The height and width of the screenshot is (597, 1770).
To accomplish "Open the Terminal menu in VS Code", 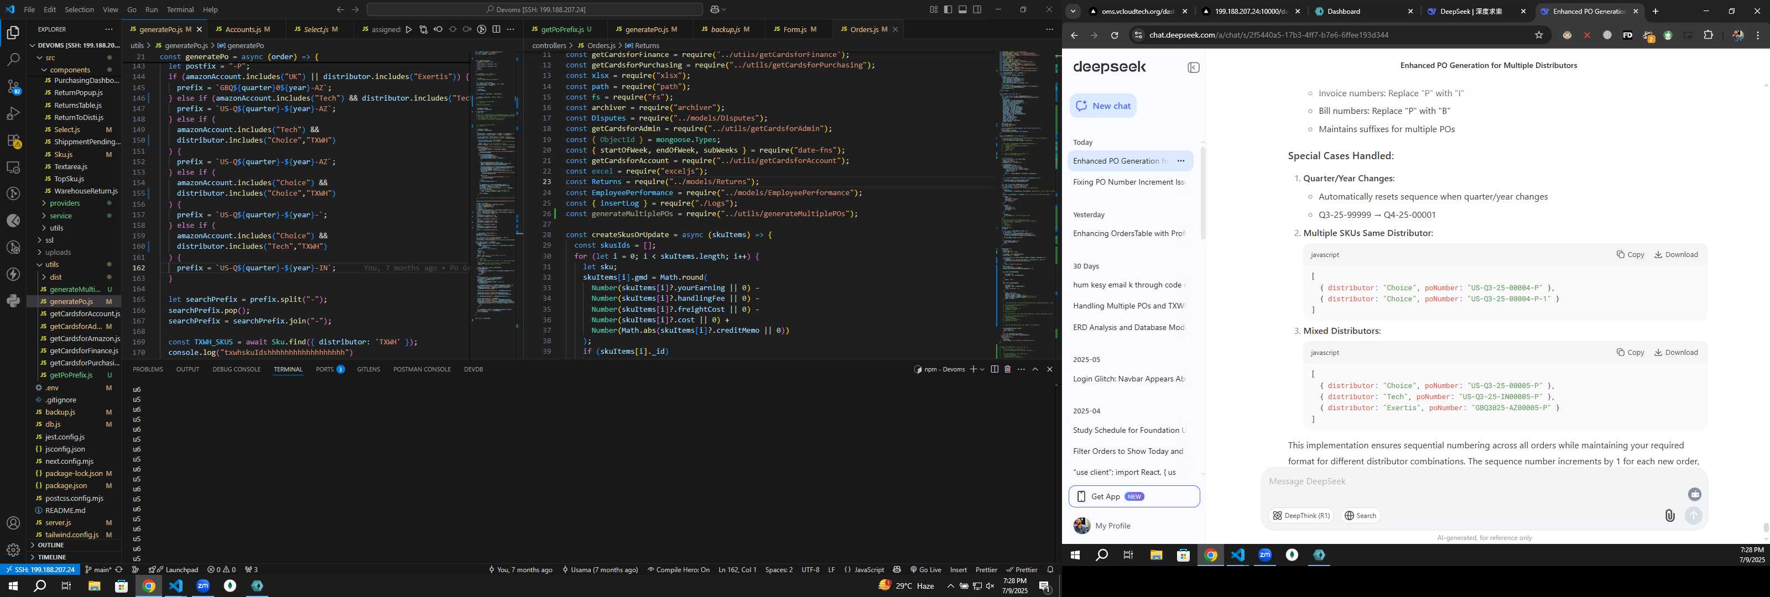I will click(180, 9).
